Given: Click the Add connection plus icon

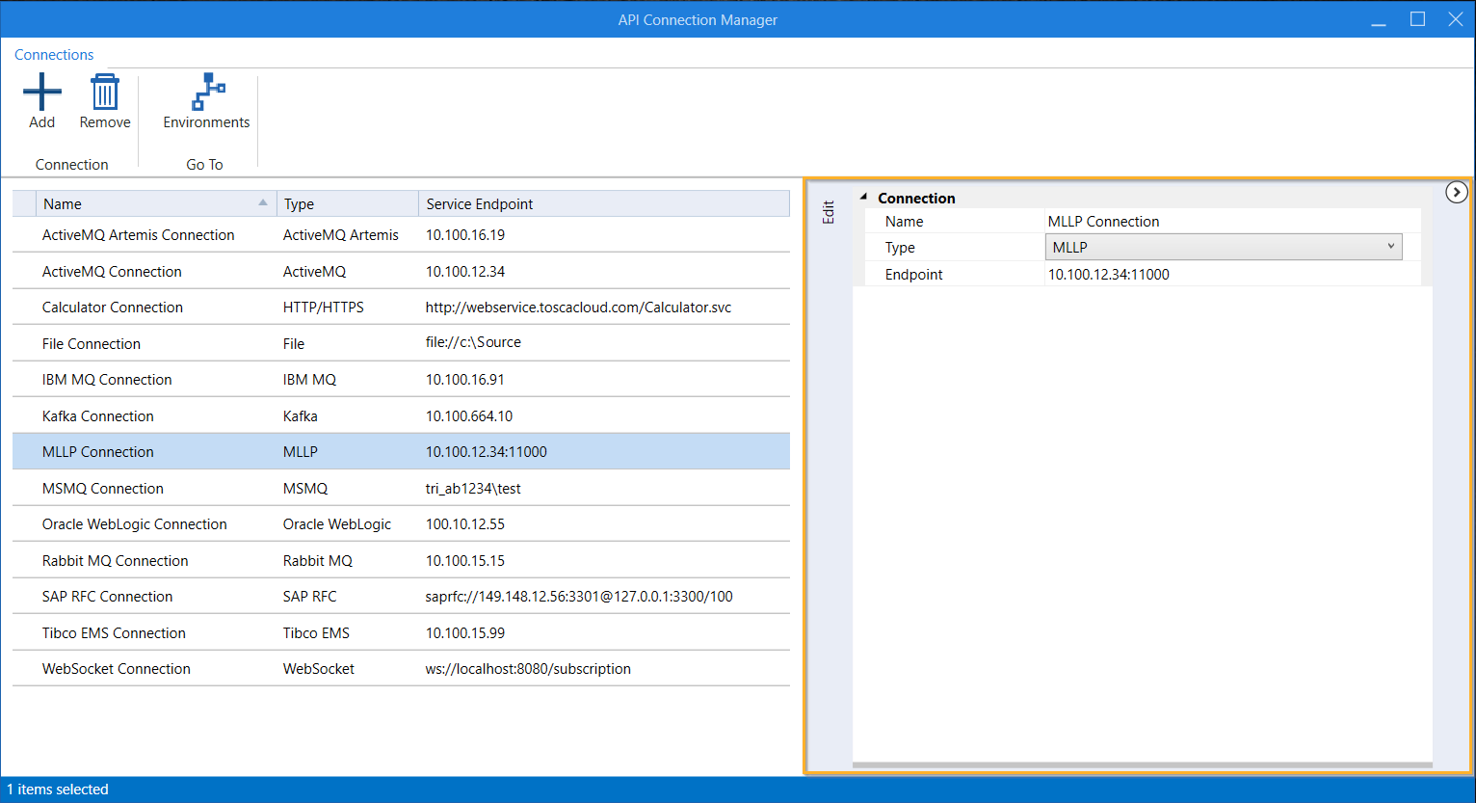Looking at the screenshot, I should click(42, 93).
